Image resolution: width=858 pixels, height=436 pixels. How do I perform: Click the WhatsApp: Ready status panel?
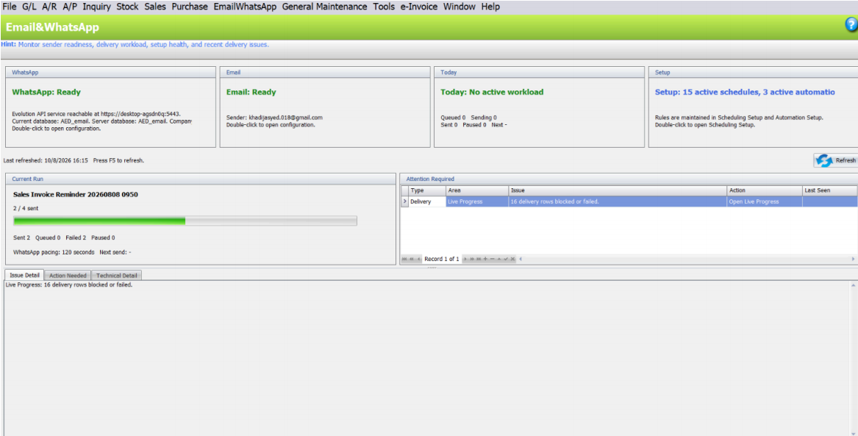110,107
